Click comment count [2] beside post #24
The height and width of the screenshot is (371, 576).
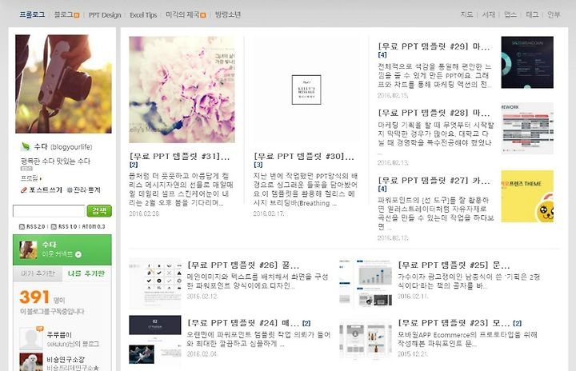306,324
